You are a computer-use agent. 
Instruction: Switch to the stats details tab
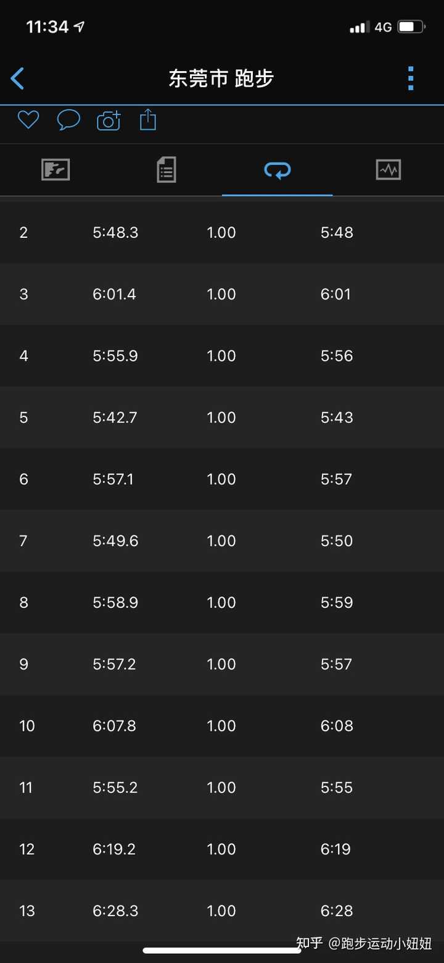(166, 169)
